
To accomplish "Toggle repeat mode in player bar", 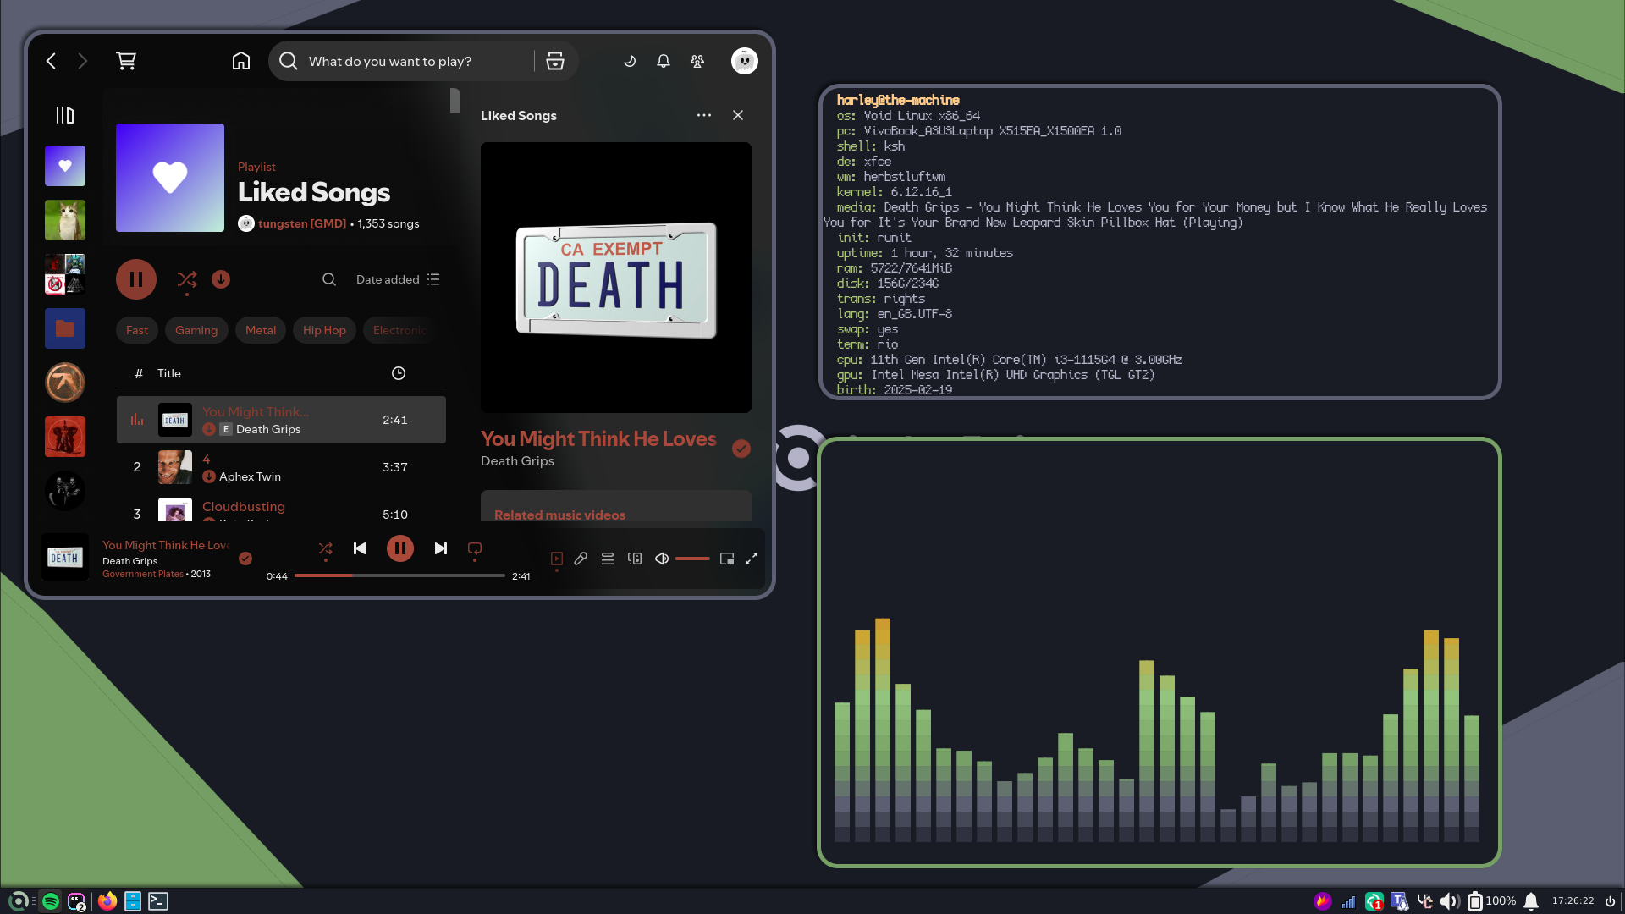I will click(475, 548).
